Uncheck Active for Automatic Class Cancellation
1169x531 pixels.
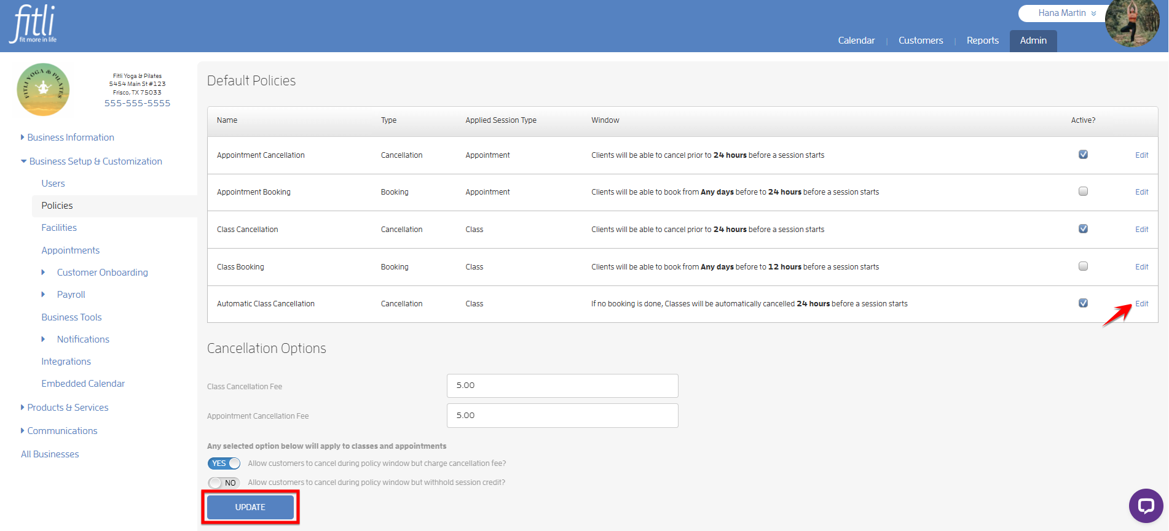[x=1083, y=303]
